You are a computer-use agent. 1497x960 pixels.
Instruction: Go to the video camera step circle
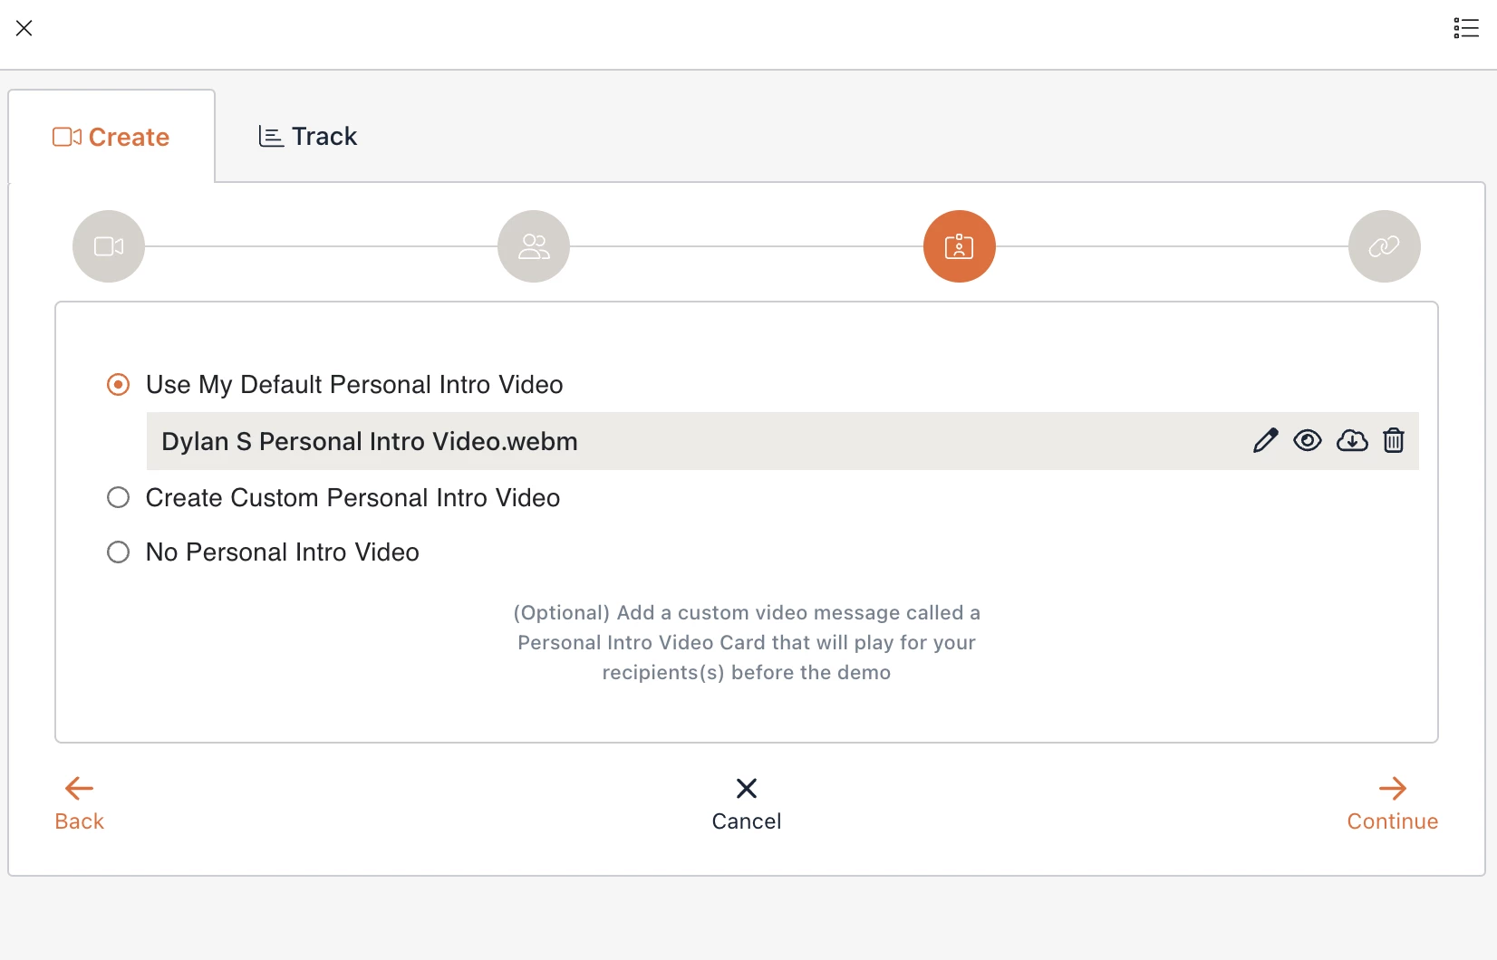point(109,246)
